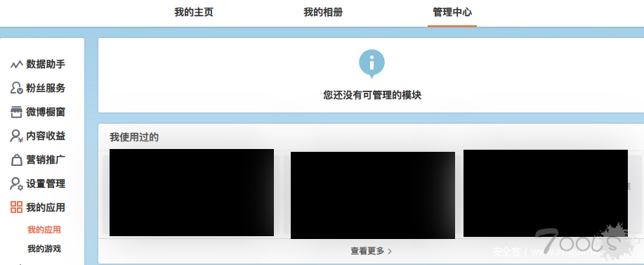The image size is (644, 265).
Task: Click the 粉丝服务 person icon
Action: tap(16, 88)
